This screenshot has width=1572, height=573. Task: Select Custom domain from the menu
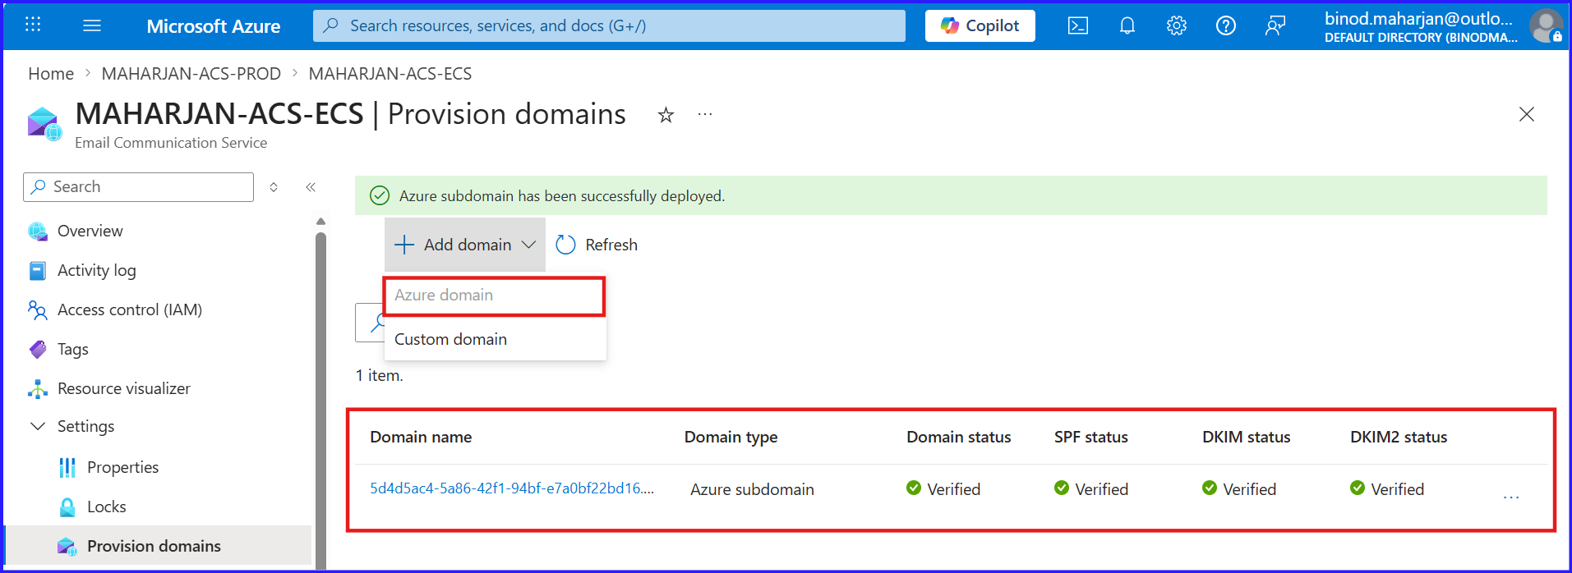point(494,339)
